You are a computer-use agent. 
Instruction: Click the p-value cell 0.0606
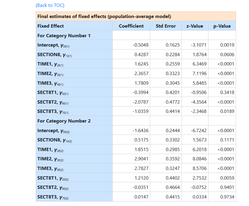coord(227,55)
